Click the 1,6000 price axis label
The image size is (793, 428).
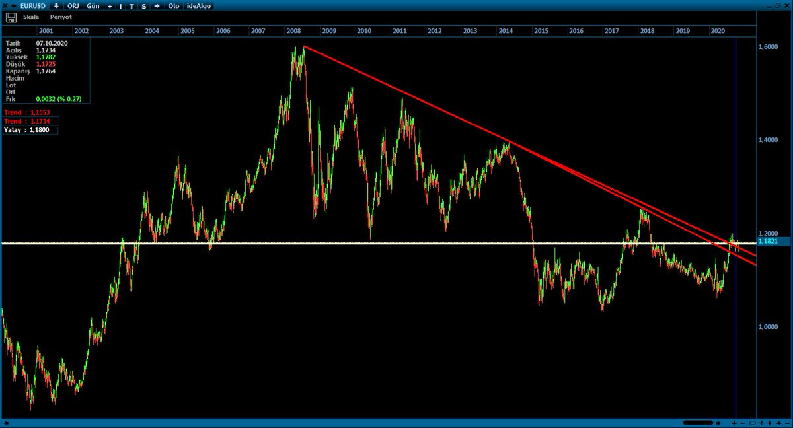pos(769,48)
